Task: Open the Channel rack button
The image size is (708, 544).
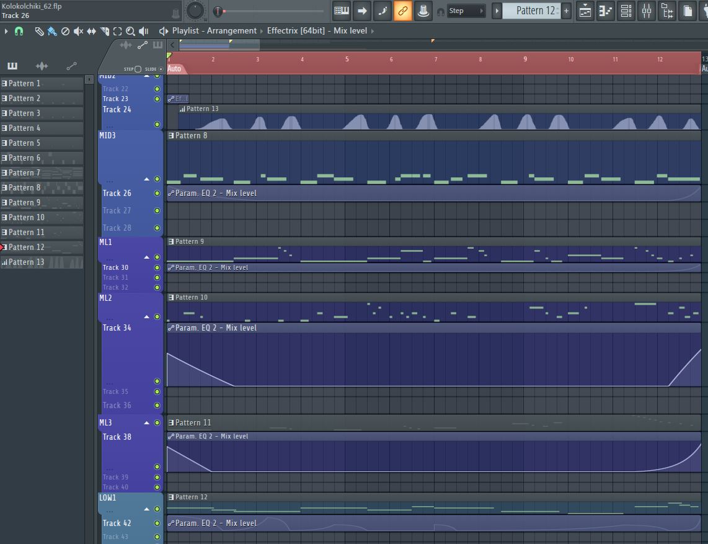Action: (626, 11)
